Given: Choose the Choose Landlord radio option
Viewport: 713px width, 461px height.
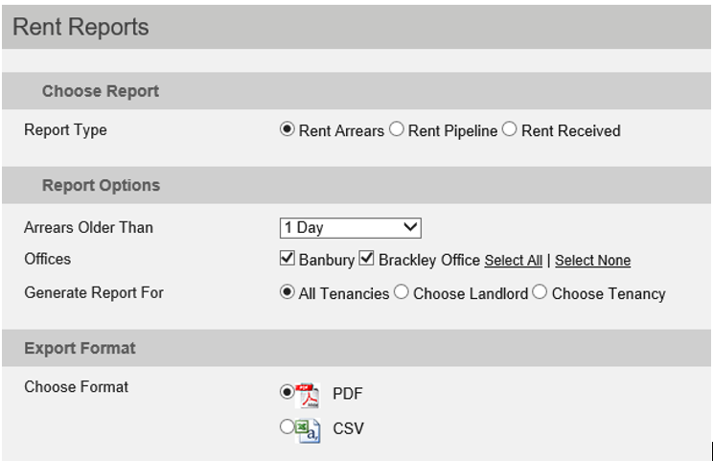Looking at the screenshot, I should (401, 292).
